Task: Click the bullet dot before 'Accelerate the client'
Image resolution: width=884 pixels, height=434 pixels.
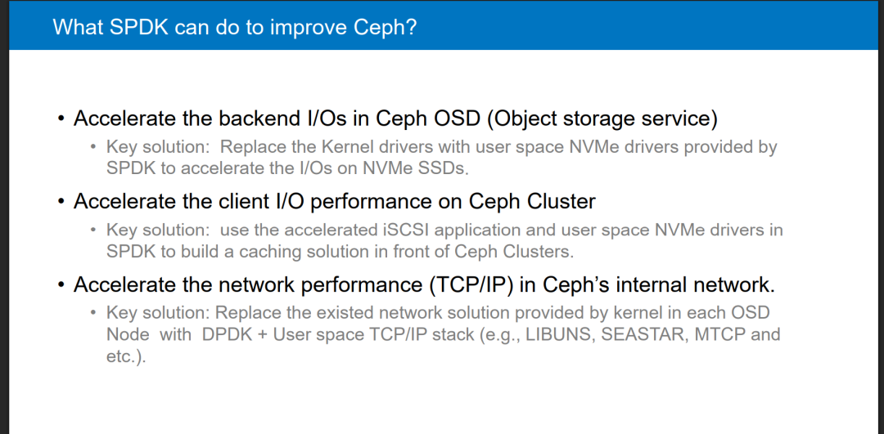Action: (61, 202)
